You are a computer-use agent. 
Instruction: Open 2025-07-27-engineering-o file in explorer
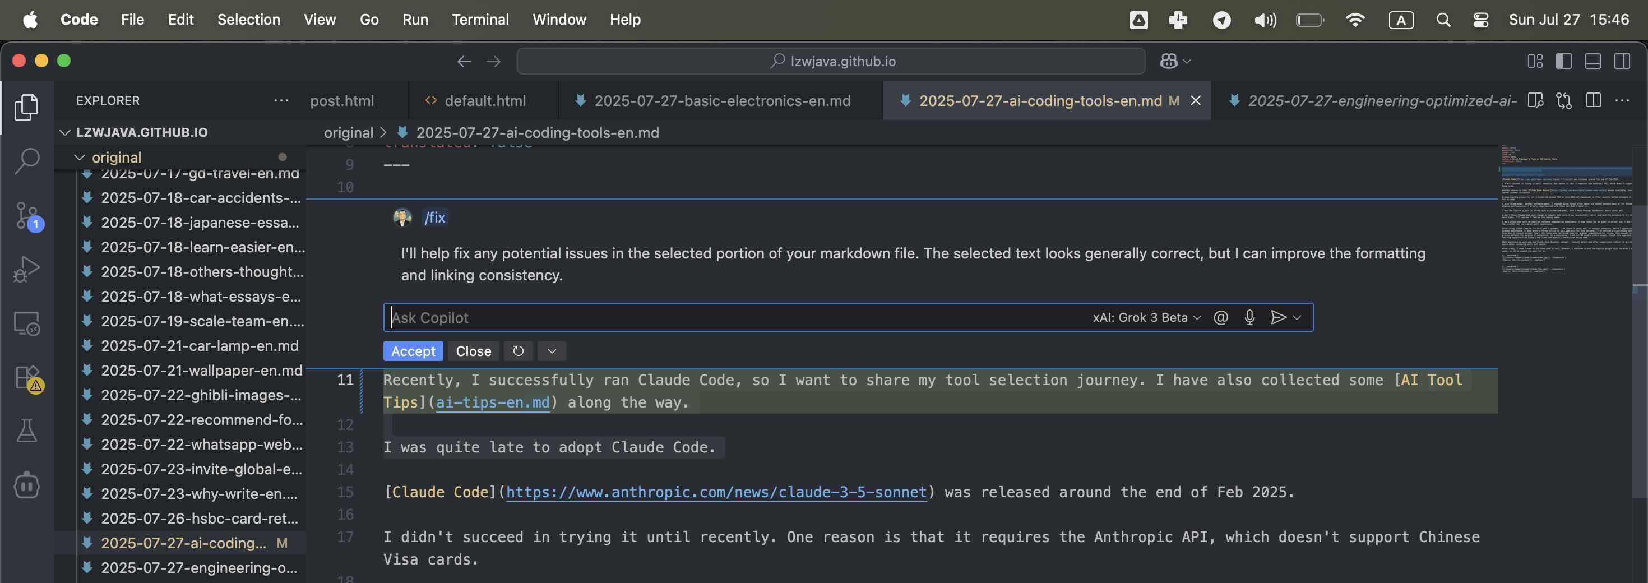pos(199,568)
